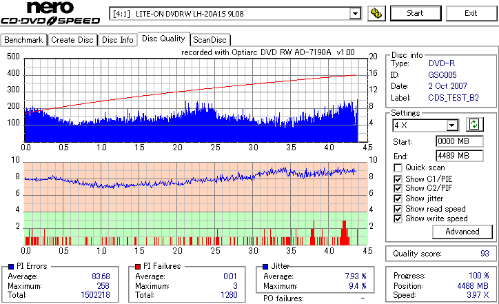Click the PI Errors maximum 258
Viewport: 499px width, 304px height.
pyautogui.click(x=103, y=286)
